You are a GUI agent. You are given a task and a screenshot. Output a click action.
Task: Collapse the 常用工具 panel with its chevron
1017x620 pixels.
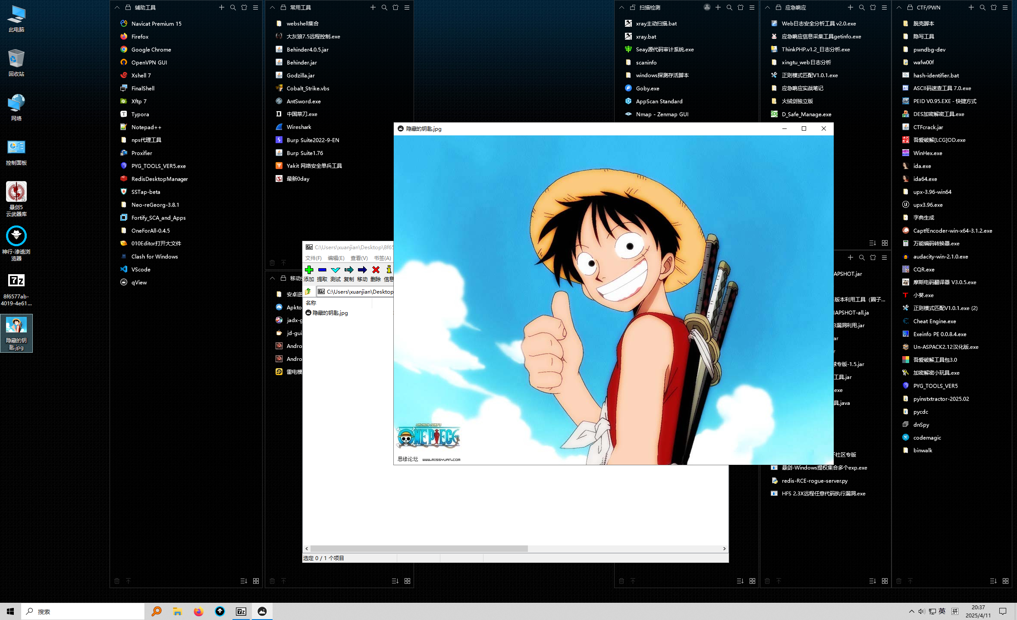pyautogui.click(x=272, y=7)
